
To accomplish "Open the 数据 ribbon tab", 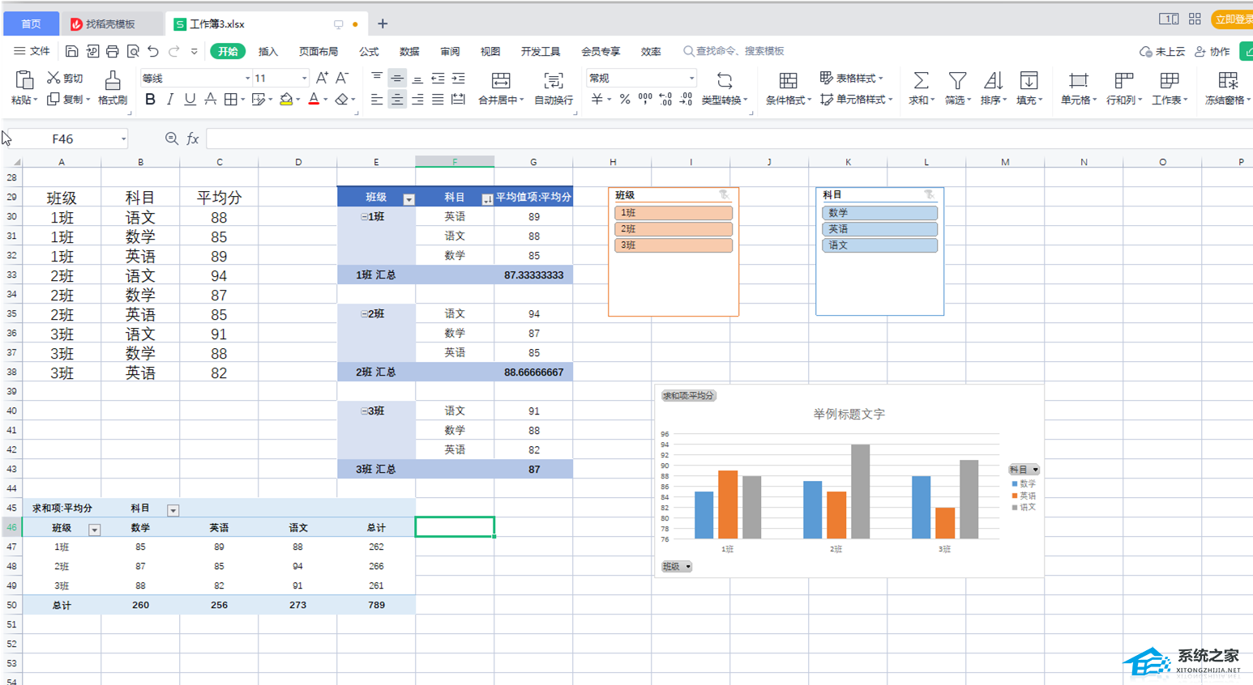I will point(409,52).
